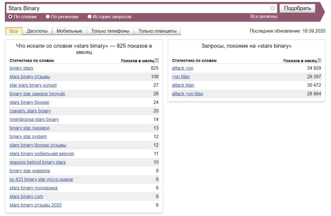Switch to the 'Десктопы' tab
Viewport: 331px width, 216px height.
[37, 31]
